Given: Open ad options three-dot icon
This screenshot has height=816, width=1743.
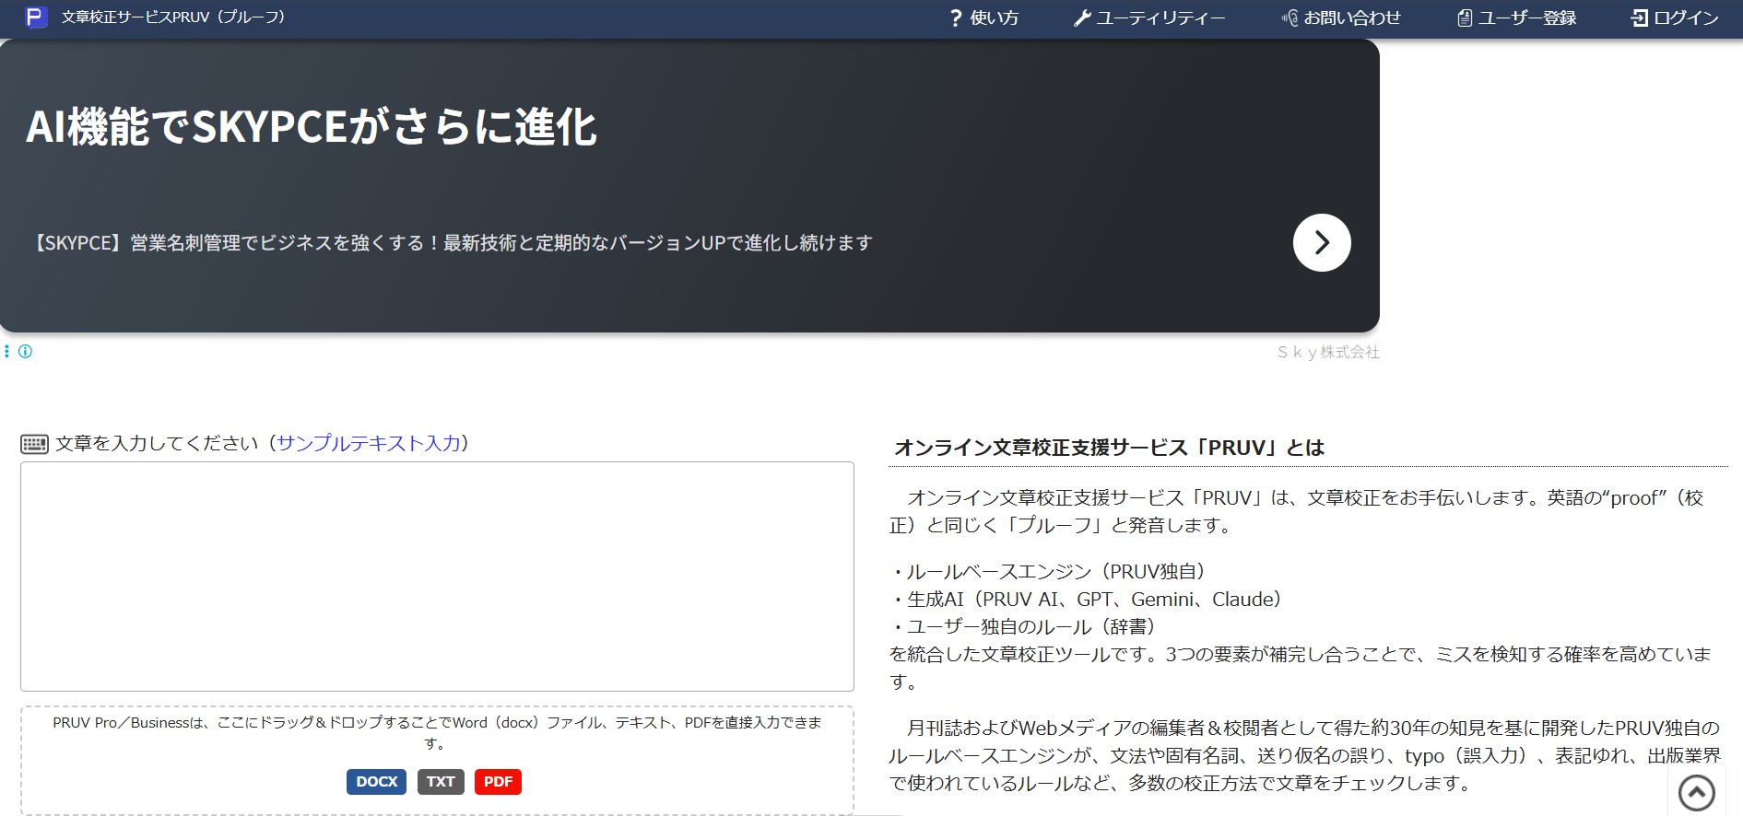Looking at the screenshot, I should pos(6,351).
